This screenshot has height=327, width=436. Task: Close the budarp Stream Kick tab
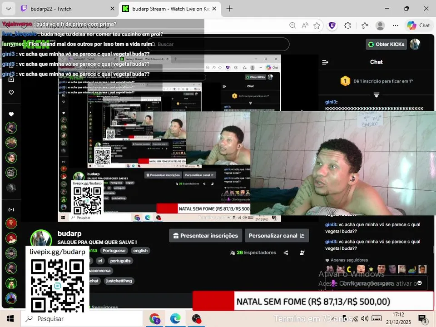[214, 9]
